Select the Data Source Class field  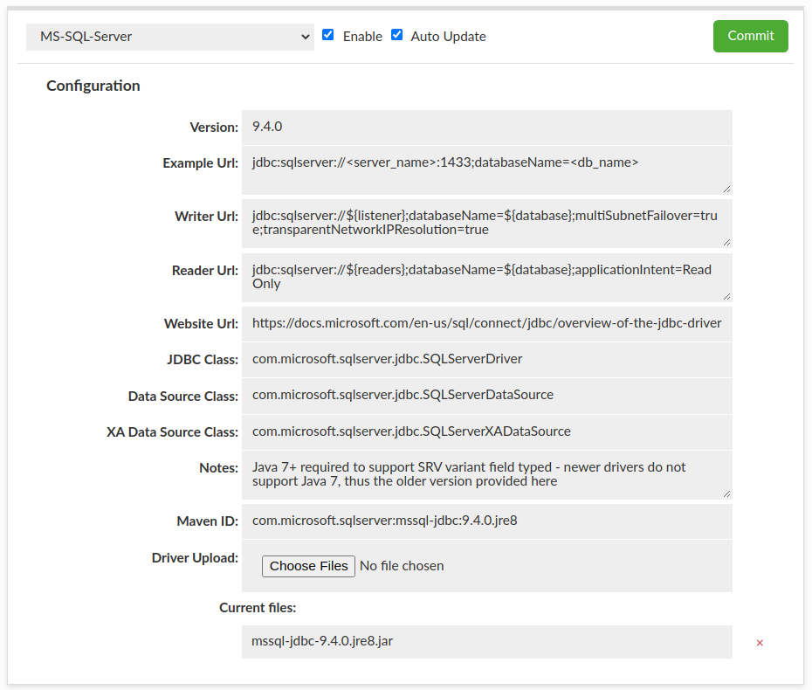[x=486, y=395]
